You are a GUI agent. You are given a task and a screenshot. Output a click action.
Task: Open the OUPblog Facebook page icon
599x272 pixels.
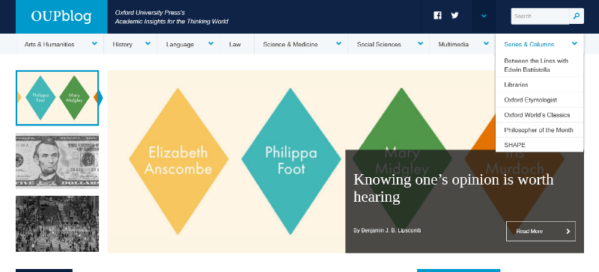[x=437, y=16]
